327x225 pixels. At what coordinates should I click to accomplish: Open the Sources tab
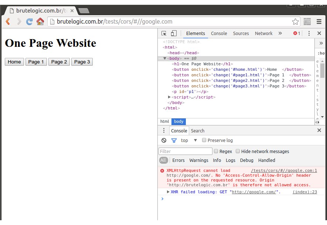(x=241, y=34)
